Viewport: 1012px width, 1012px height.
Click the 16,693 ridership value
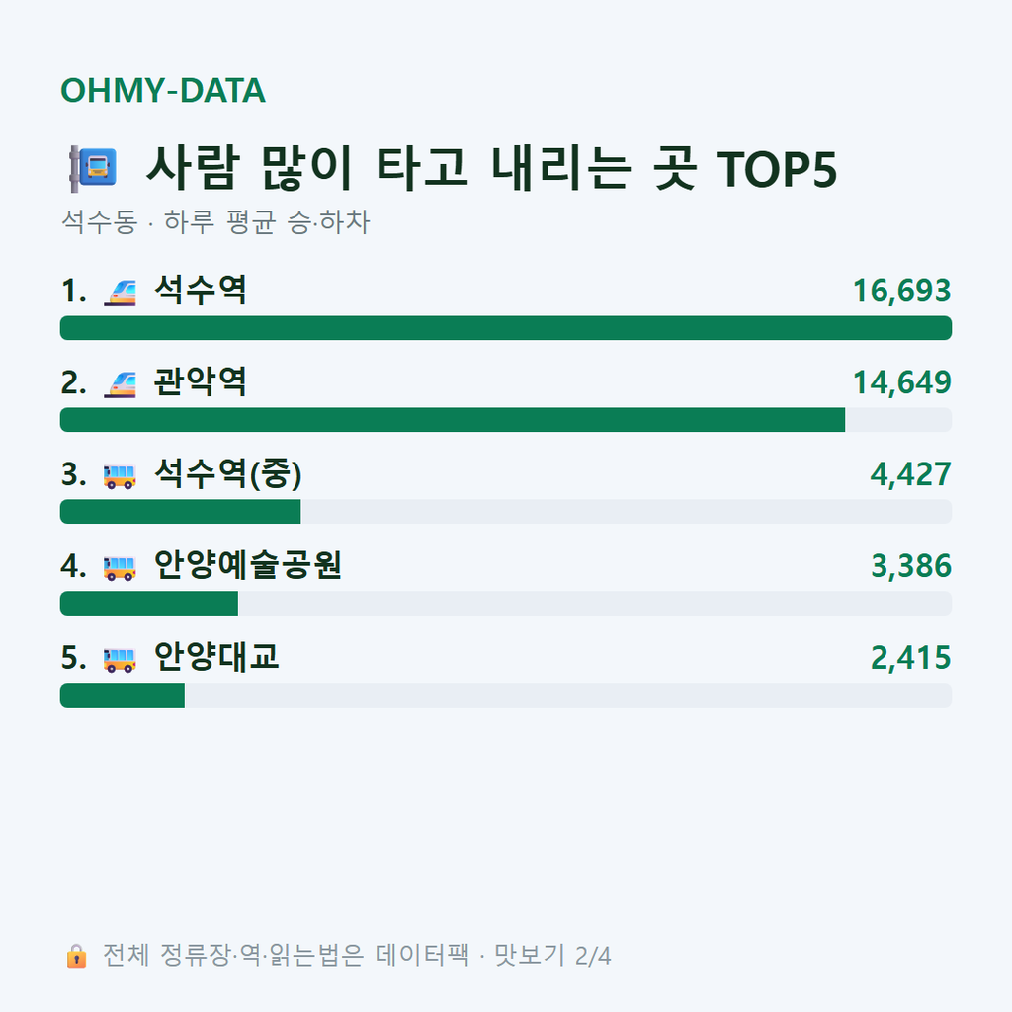(901, 292)
